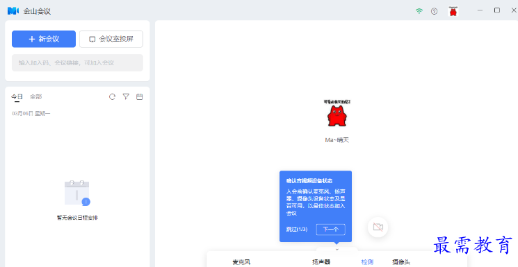This screenshot has width=518, height=267.
Task: Minimize the 金山会议 window
Action: click(480, 10)
